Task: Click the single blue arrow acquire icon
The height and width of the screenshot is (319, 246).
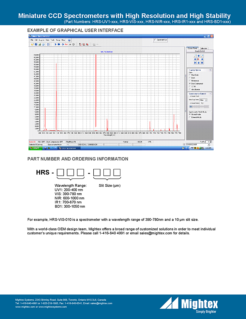Action: point(56,44)
